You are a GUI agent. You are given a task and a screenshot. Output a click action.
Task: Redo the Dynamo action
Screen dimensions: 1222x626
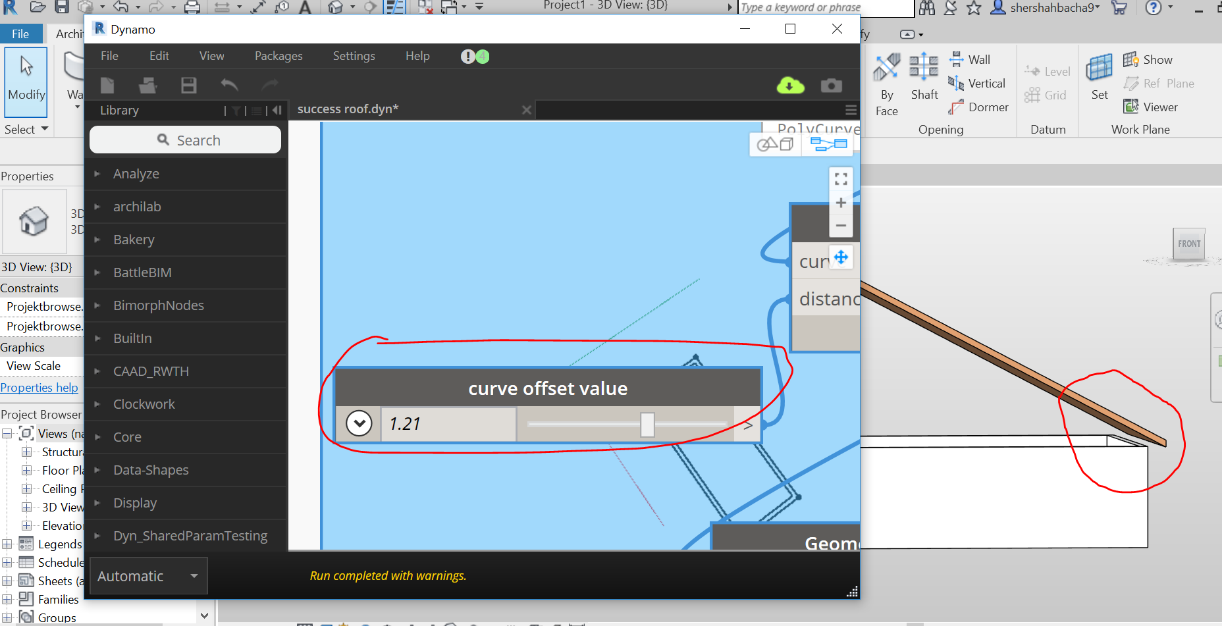[270, 85]
